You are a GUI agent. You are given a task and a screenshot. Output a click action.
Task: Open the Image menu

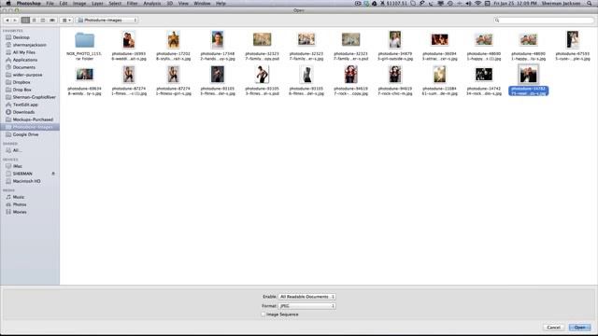pos(79,4)
